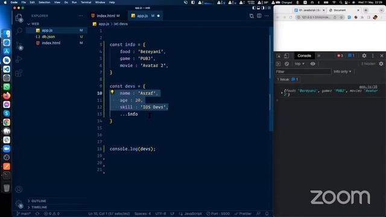Toggle live expression eye icon in console
This screenshot has width=386, height=217.
312,64
